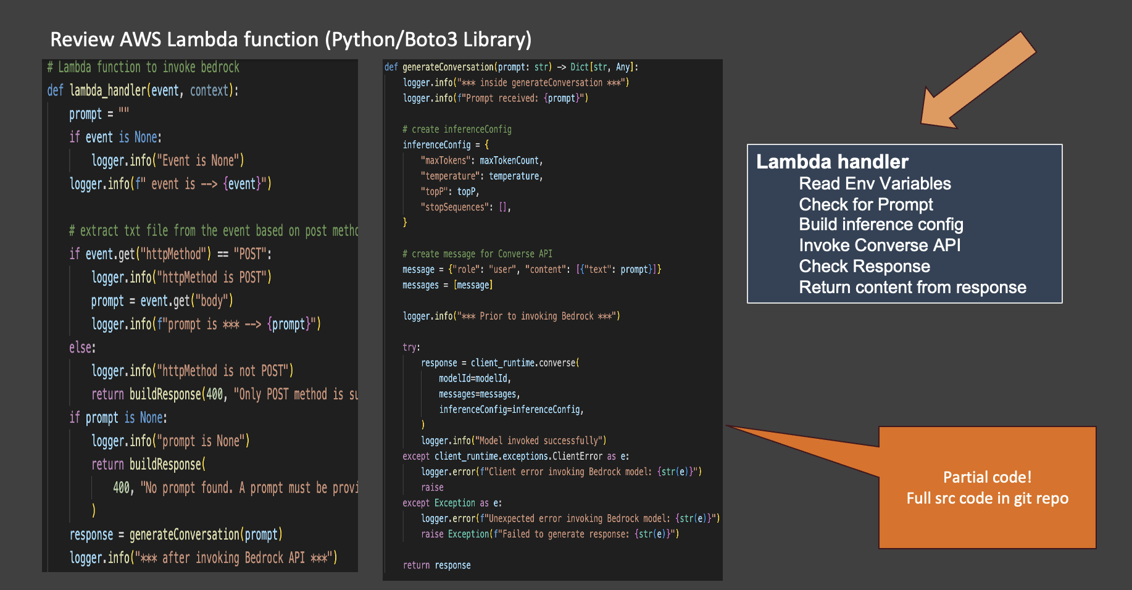Click the line 'return response'
Screen dimensions: 1132x590
436,565
